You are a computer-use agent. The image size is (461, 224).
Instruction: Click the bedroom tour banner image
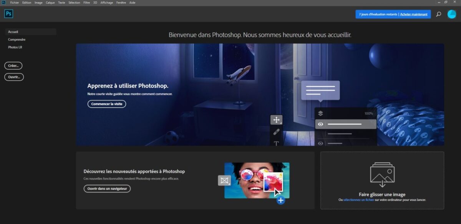[260, 95]
